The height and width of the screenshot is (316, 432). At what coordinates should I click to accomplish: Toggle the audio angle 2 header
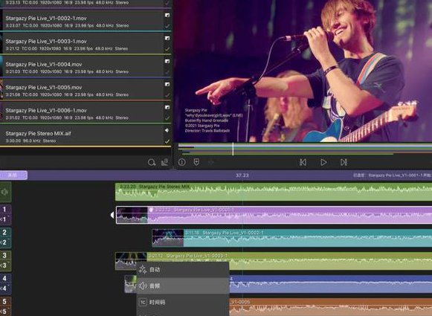click(5, 242)
